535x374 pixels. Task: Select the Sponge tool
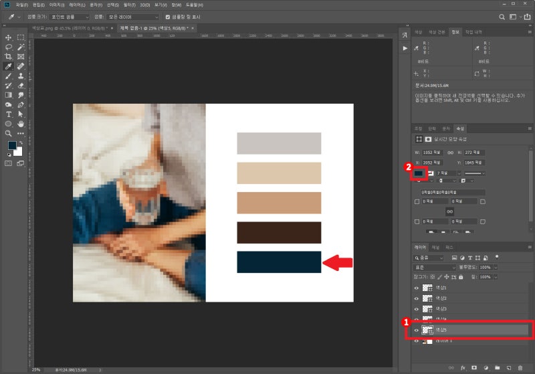(x=9, y=104)
